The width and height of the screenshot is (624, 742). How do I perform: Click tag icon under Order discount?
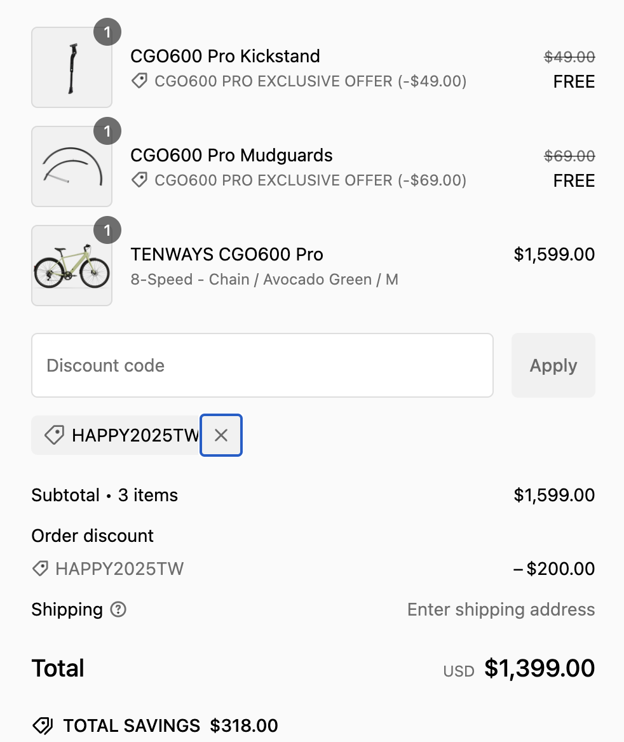point(40,569)
